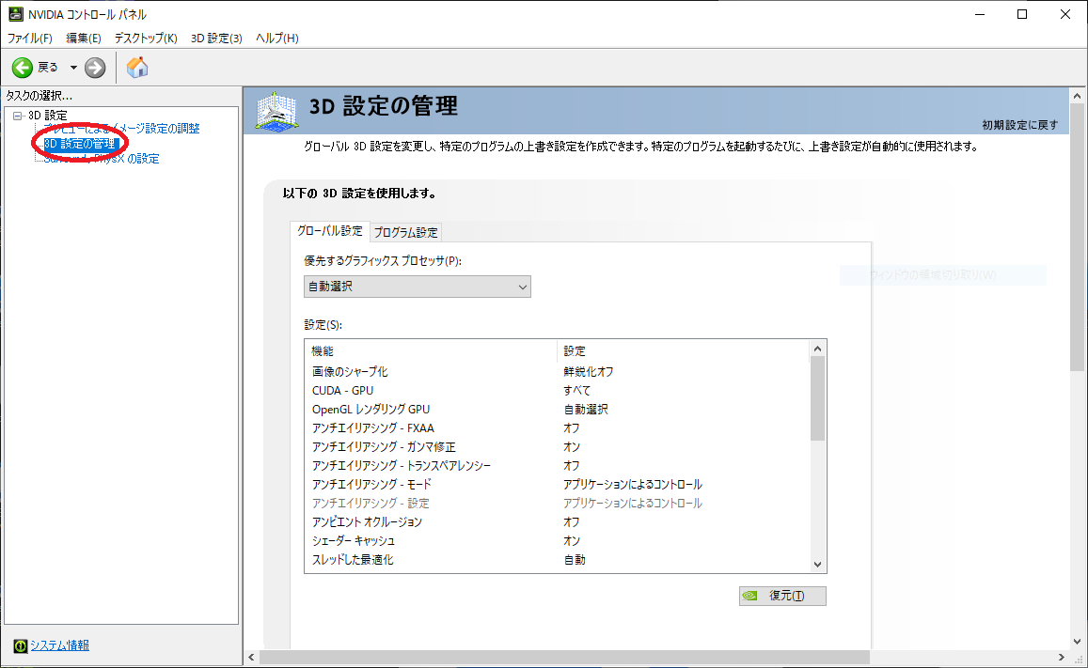
Task: Click the system information icon at bottom left
Action: [20, 645]
